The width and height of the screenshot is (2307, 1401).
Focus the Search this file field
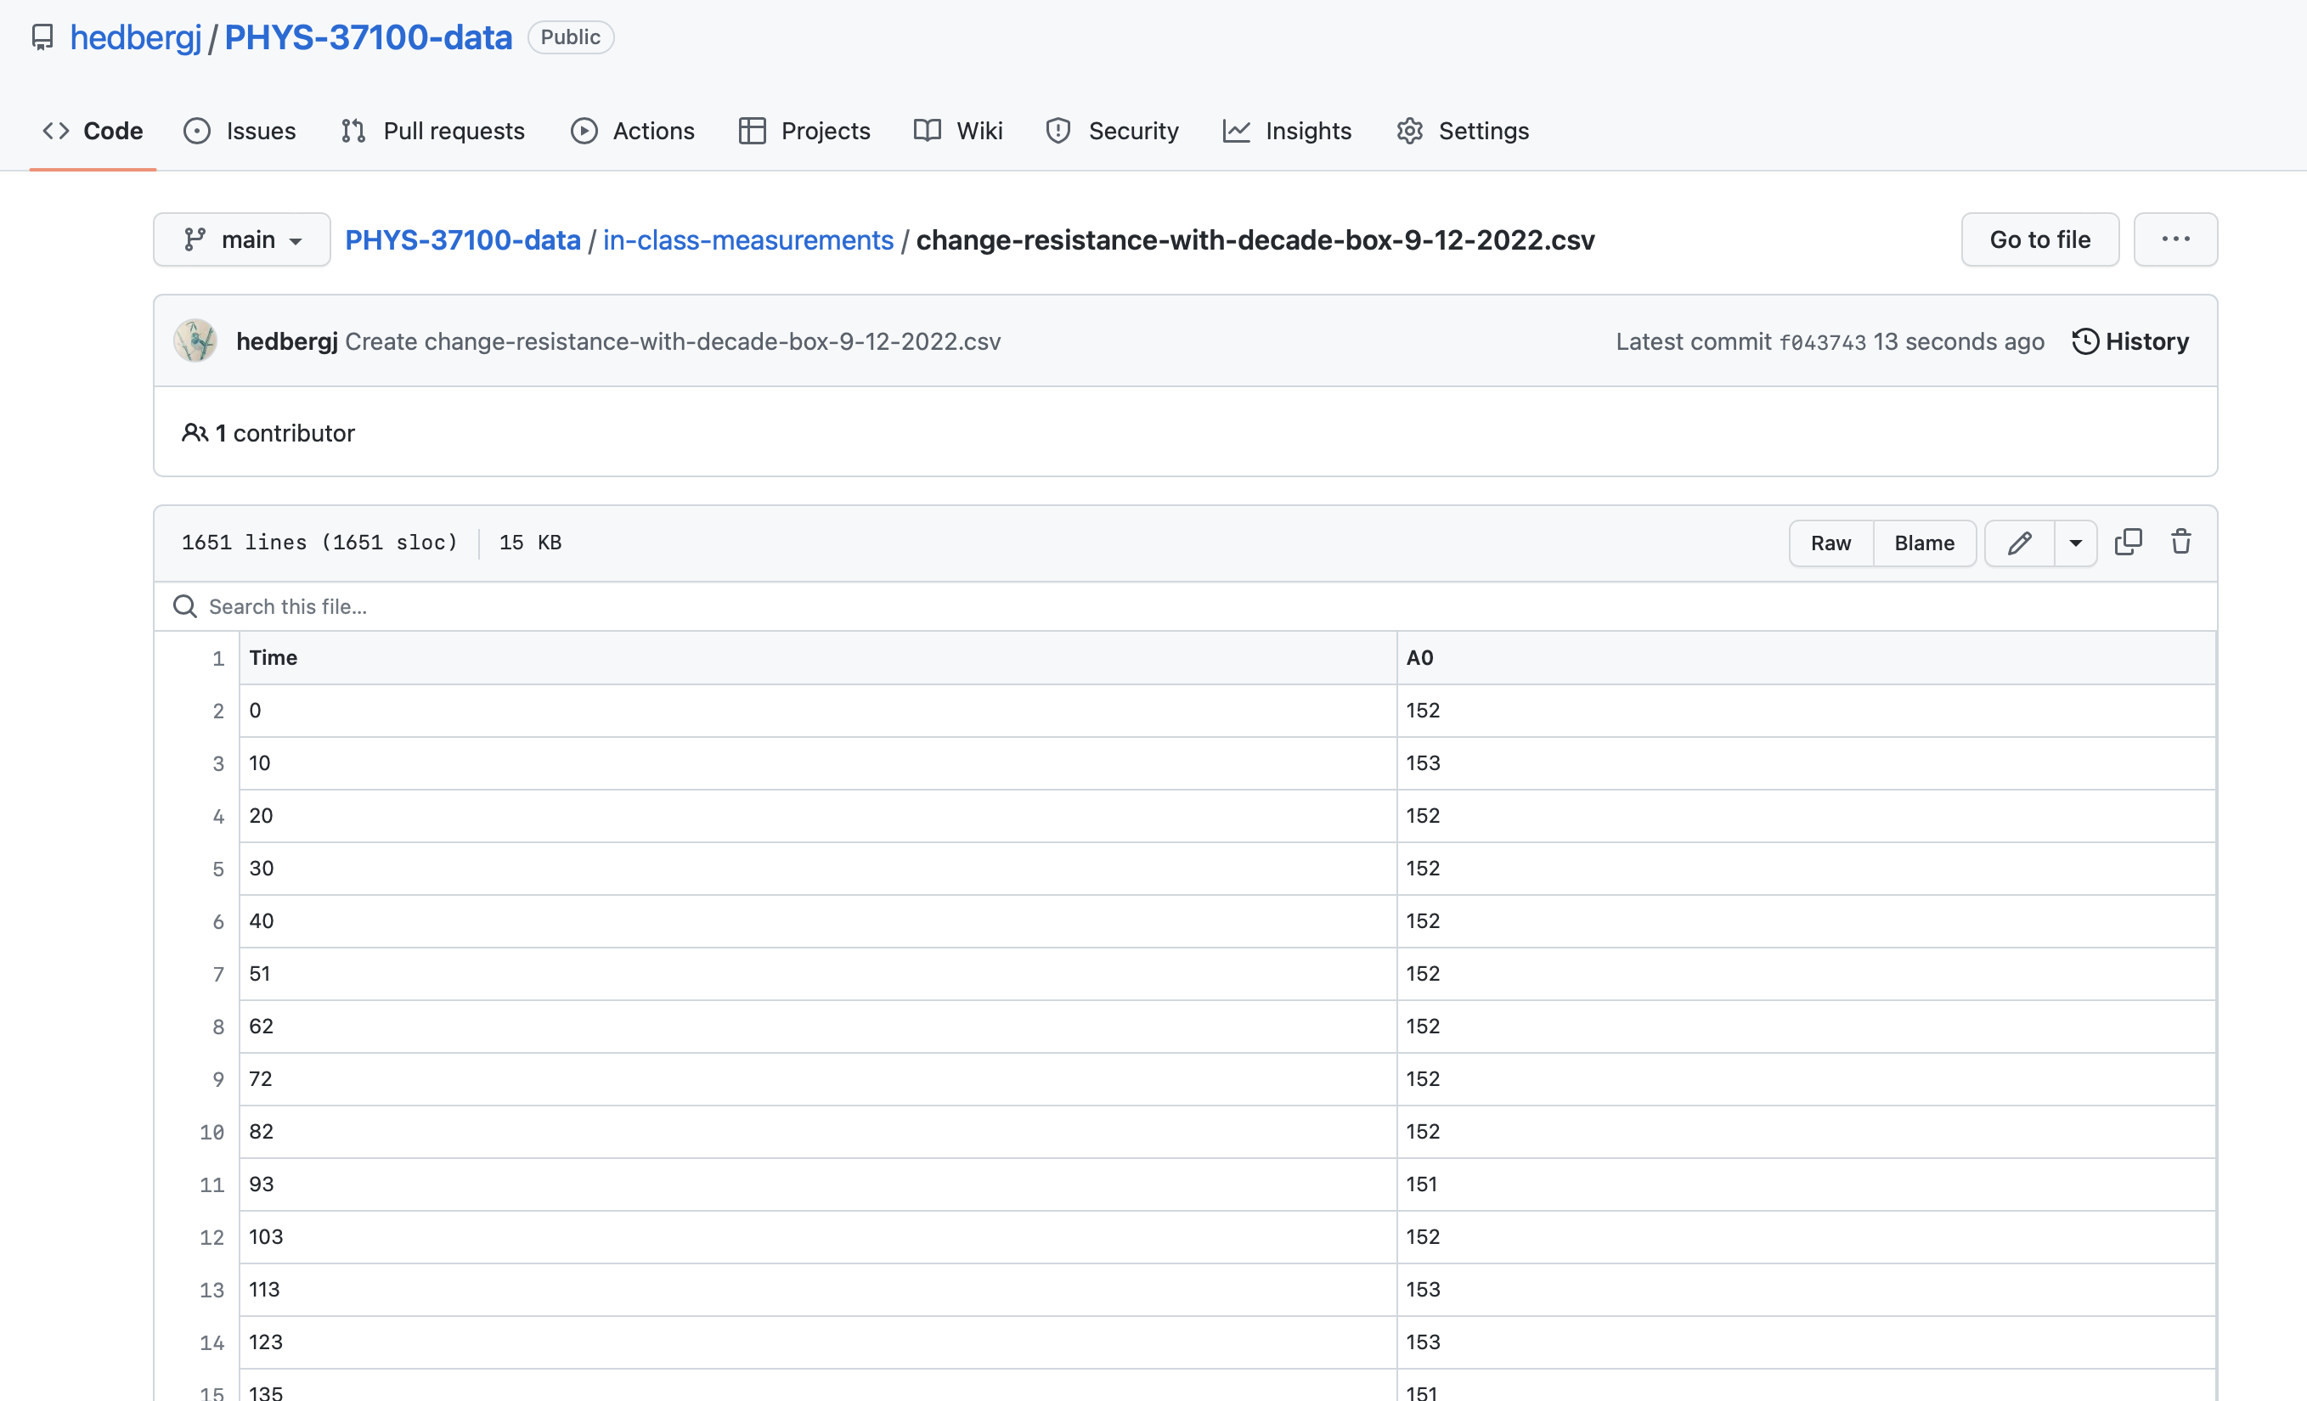coord(1185,606)
